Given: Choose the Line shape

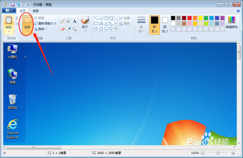Looking at the screenshot, I should 96,19.
